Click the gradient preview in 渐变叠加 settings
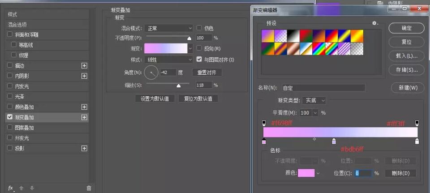The image size is (430, 193). click(x=166, y=48)
